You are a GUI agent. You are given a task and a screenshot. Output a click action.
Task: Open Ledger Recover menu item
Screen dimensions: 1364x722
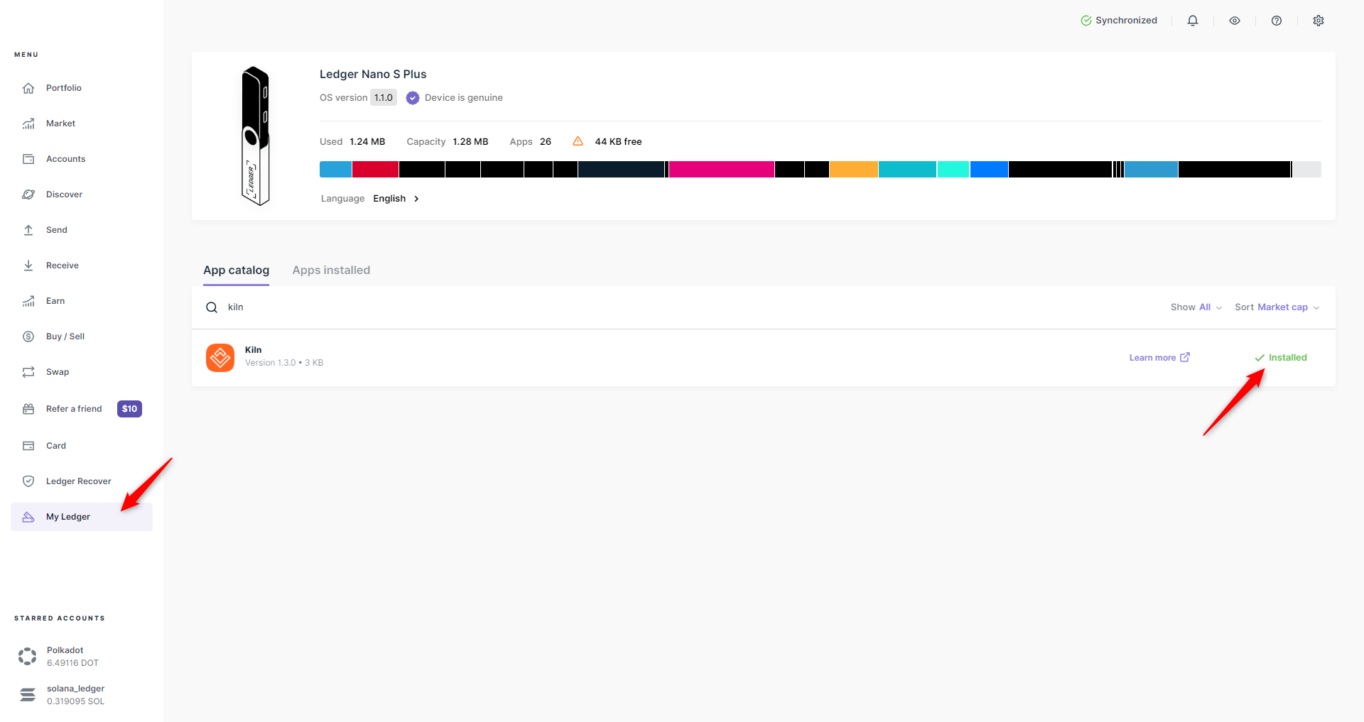pyautogui.click(x=82, y=481)
